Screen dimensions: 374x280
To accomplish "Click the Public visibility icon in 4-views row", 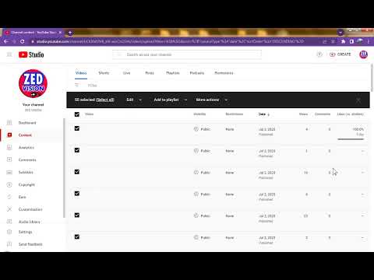I will click(196, 129).
